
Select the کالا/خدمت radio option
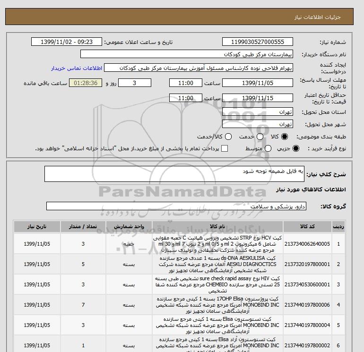tap(228, 137)
